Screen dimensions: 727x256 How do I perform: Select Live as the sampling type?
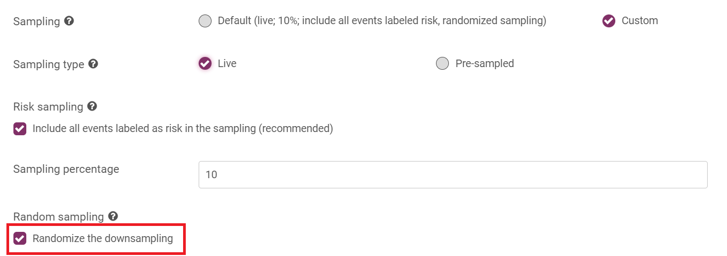click(205, 63)
